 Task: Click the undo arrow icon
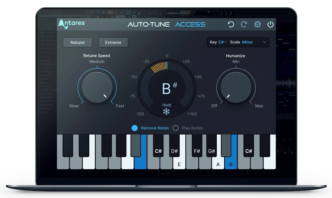click(x=231, y=24)
